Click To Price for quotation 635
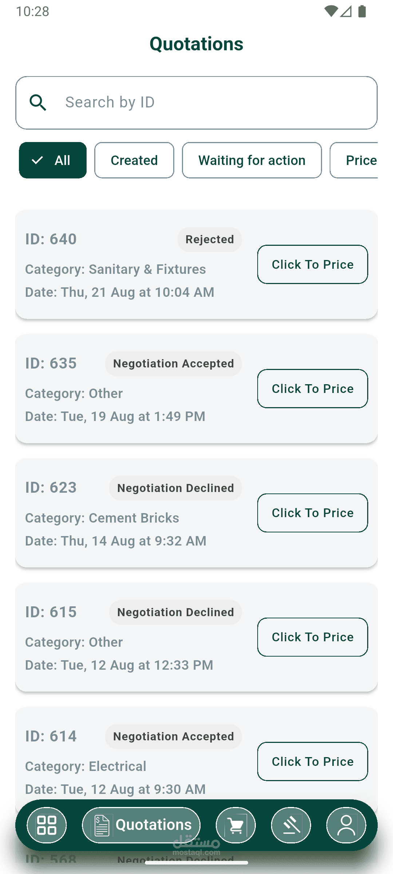This screenshot has width=393, height=874. tap(313, 389)
